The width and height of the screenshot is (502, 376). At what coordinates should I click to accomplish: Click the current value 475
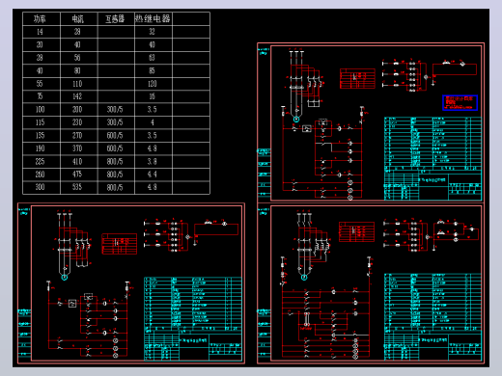coord(77,175)
